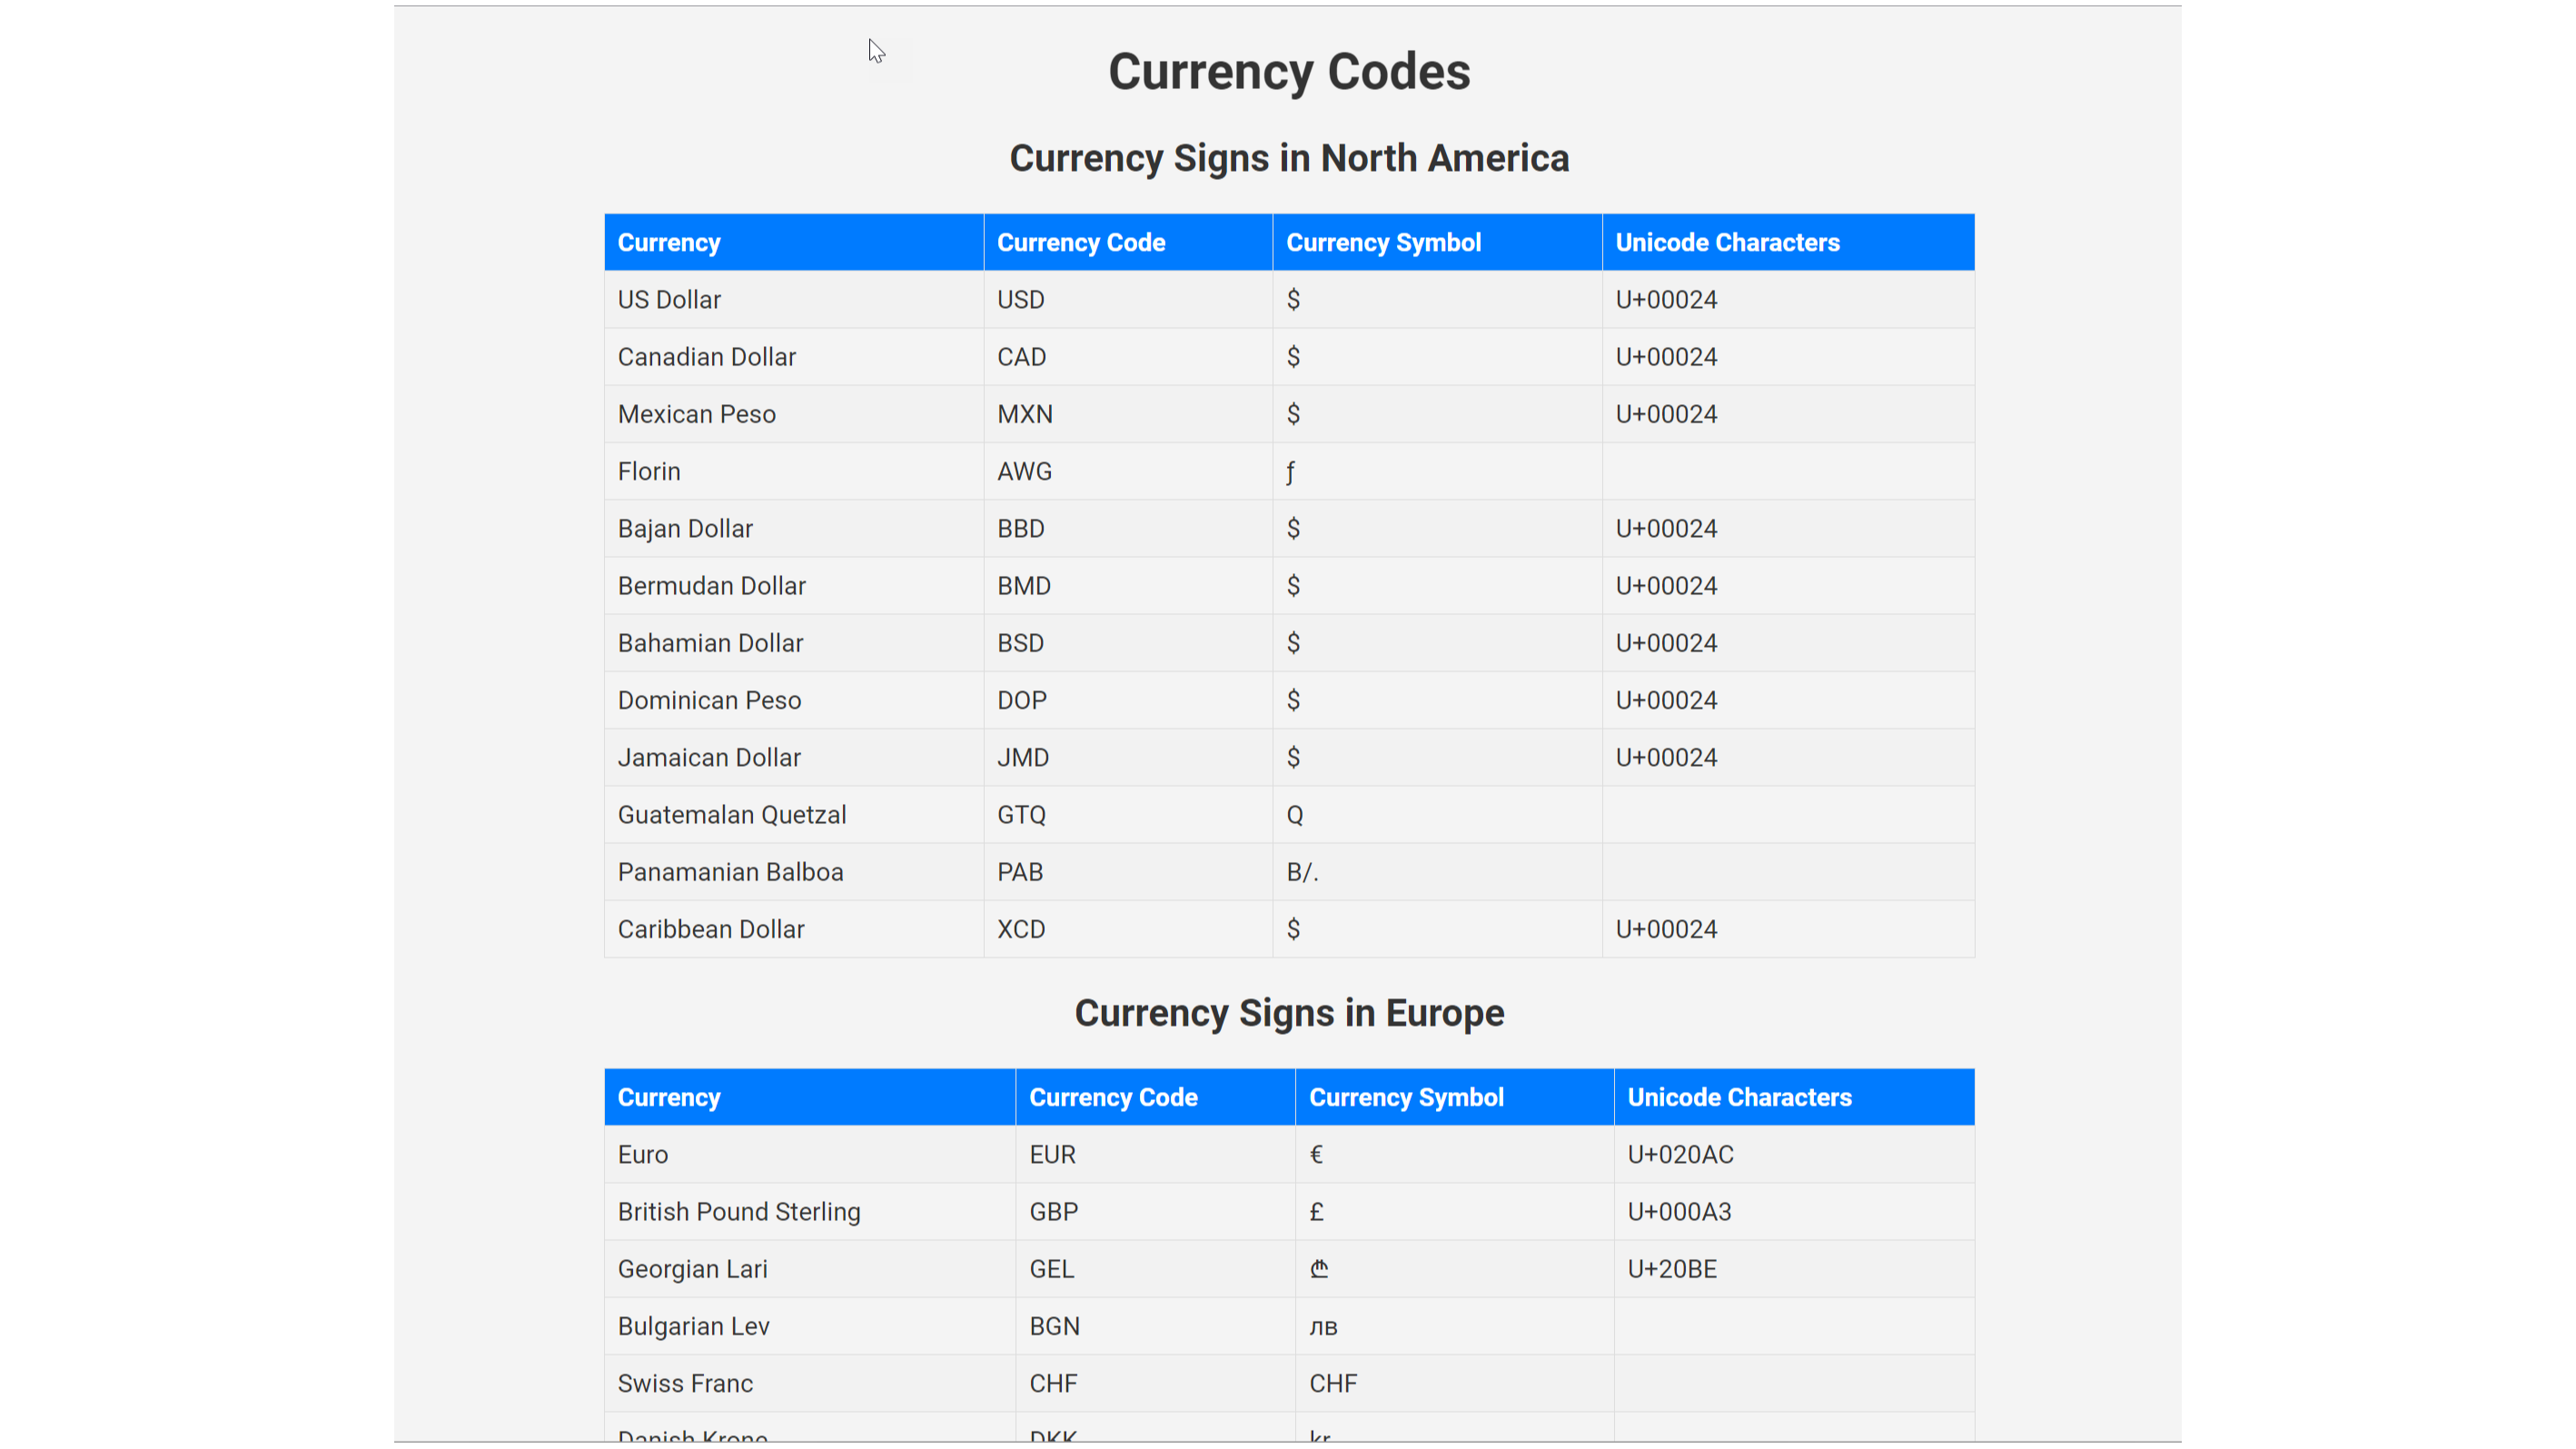Screen dimensions: 2576x1449
Task: Click the Currency column header
Action: pos(668,241)
